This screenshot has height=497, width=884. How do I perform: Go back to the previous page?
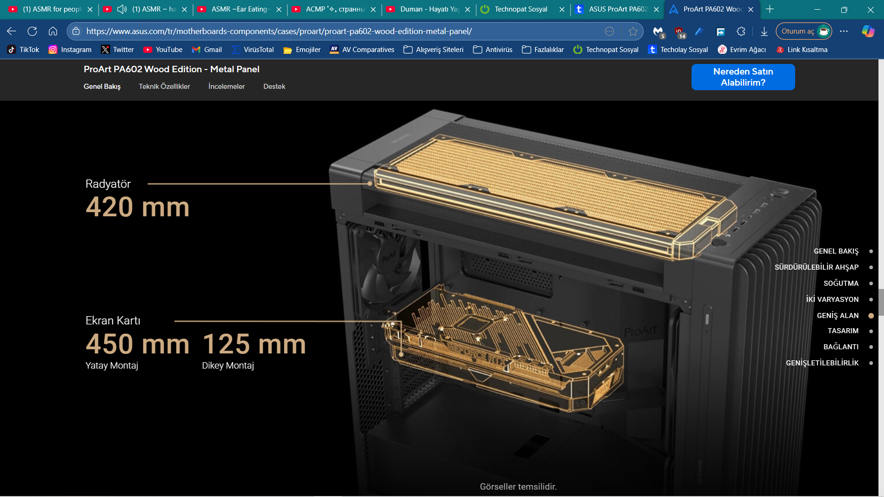click(12, 31)
